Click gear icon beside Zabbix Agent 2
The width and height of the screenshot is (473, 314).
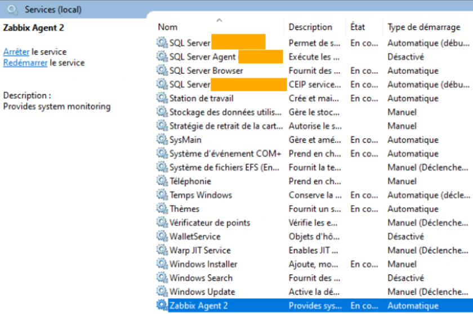pyautogui.click(x=162, y=306)
